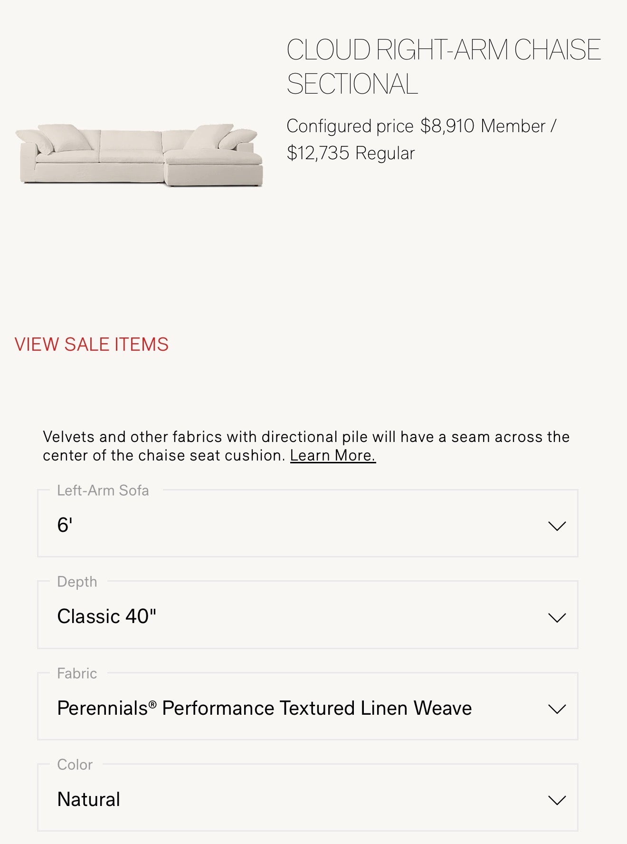Image resolution: width=627 pixels, height=844 pixels.
Task: Open the Learn More link about velvets
Action: 333,455
